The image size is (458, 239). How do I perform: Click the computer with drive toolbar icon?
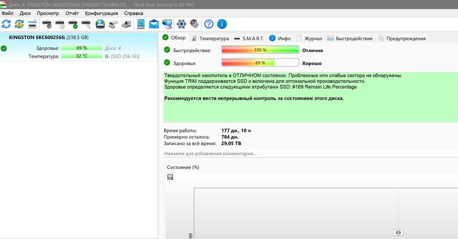126,24
